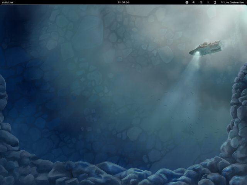Click the volume speaker icon
The height and width of the screenshot is (185, 247).
point(194,2)
